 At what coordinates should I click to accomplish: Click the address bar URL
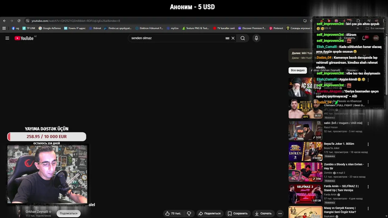pos(76,21)
